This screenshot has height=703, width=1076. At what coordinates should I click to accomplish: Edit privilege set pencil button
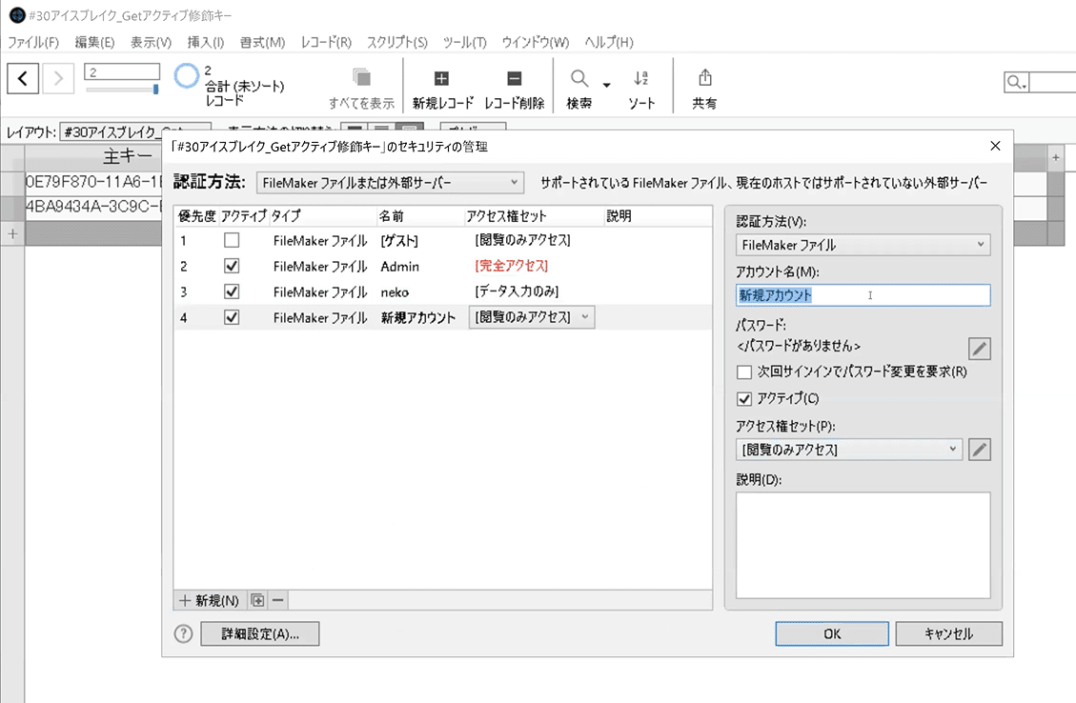[x=979, y=450]
